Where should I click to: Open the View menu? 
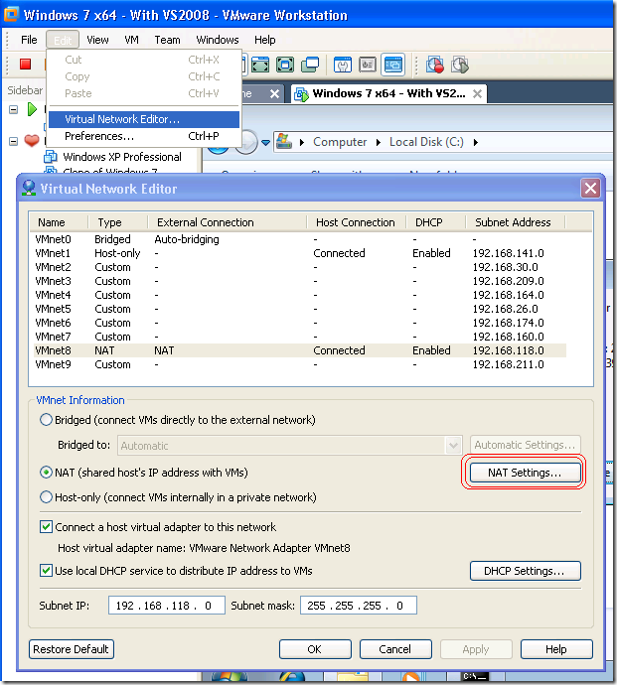(97, 40)
